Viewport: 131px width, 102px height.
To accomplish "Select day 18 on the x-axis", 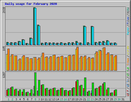I will (x=73, y=99).
